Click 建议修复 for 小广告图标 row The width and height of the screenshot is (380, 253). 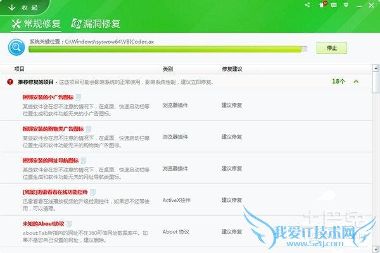click(x=232, y=105)
